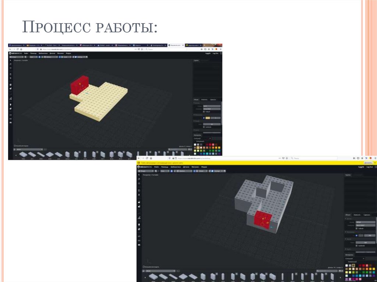This screenshot has width=377, height=282.
Task: Click the blue snap icon in upper toolbar
Action: [40, 57]
